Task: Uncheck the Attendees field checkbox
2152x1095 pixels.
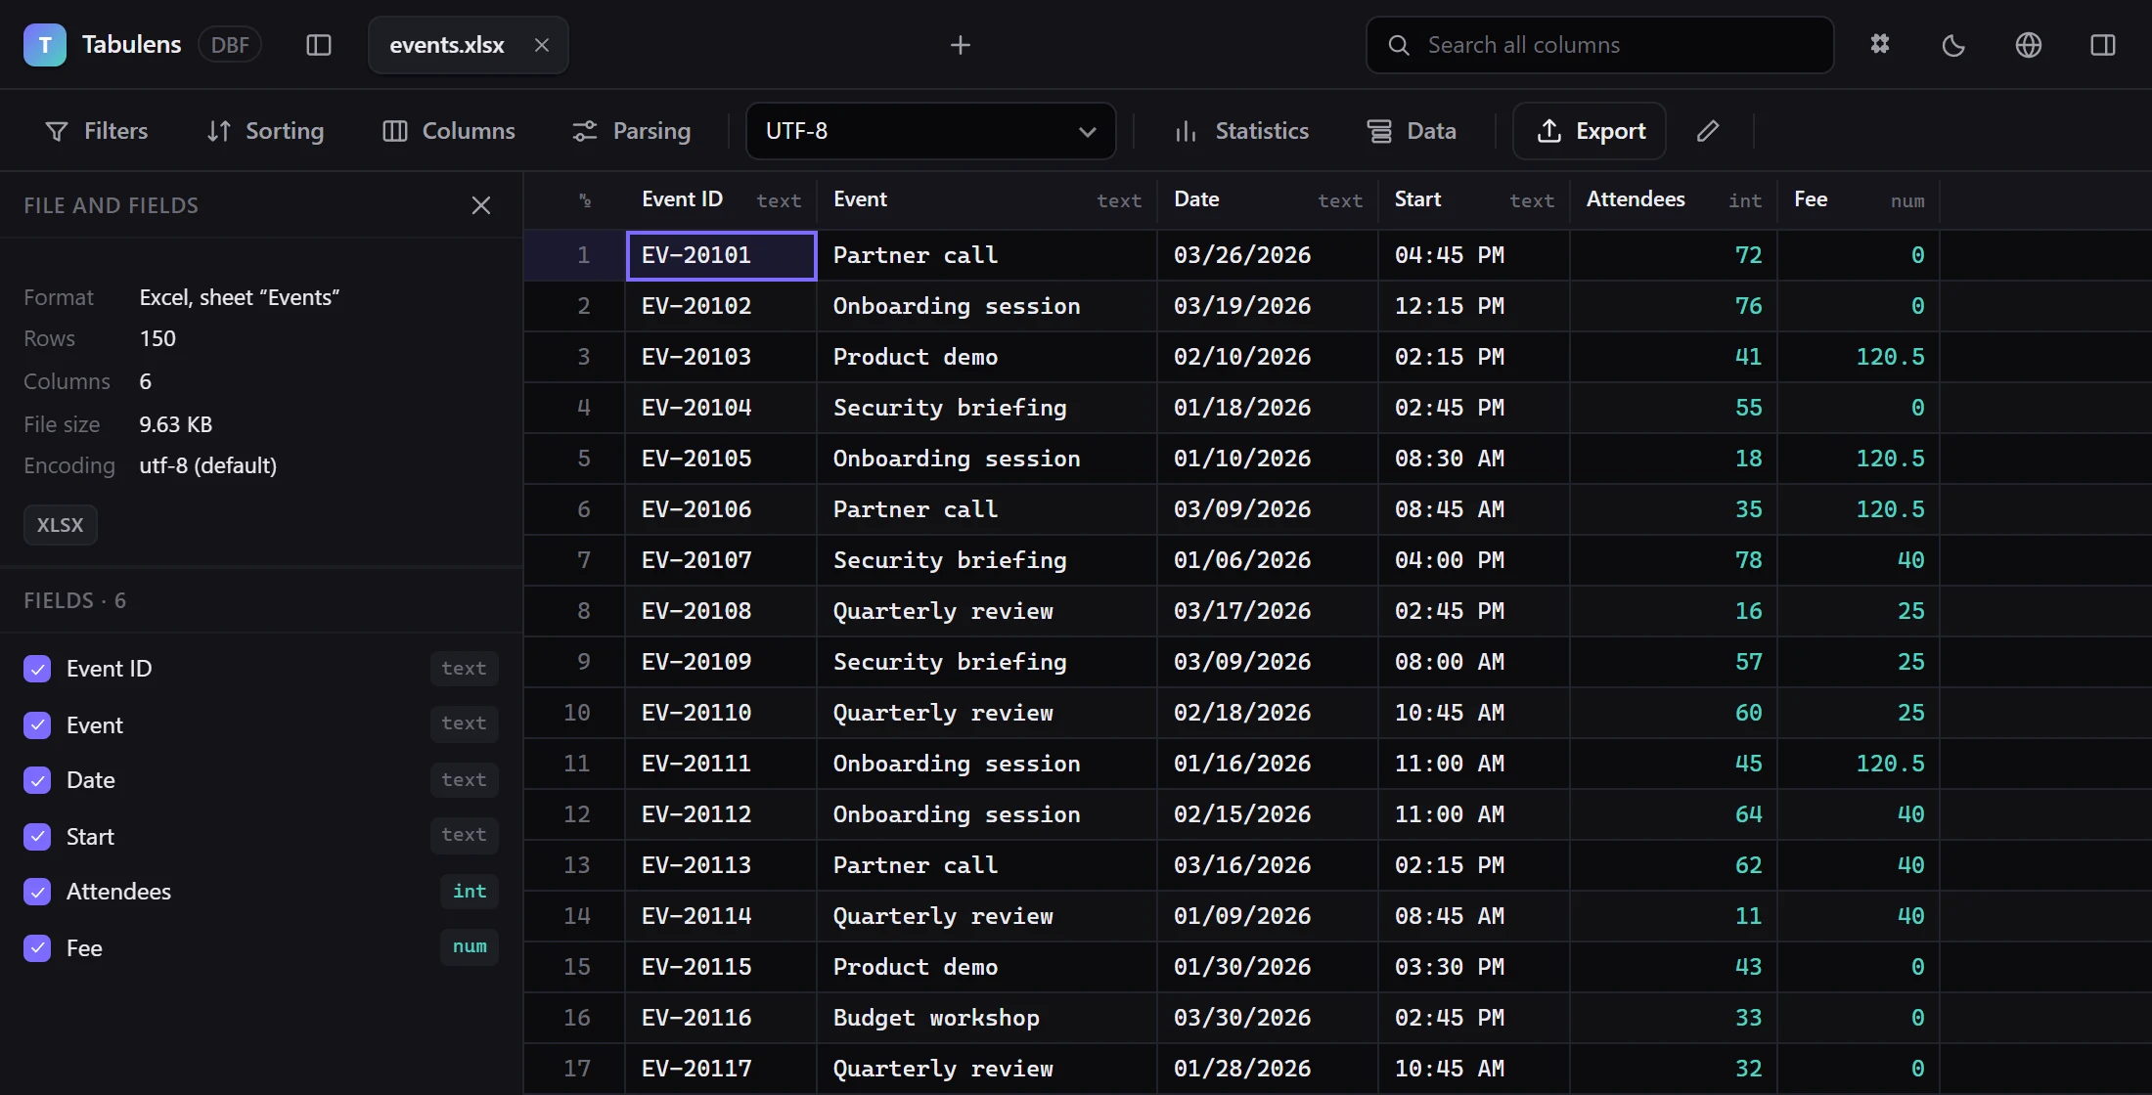Action: click(37, 892)
